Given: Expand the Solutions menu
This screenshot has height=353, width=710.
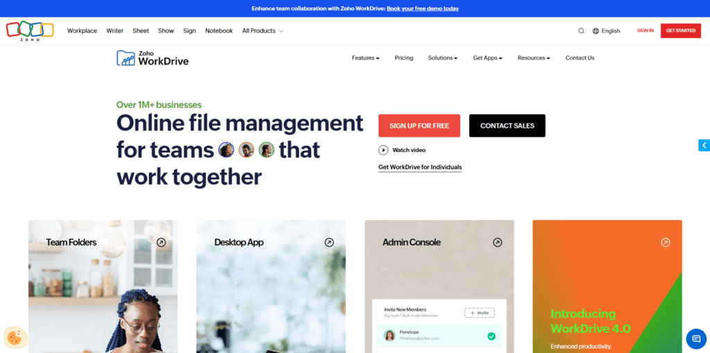Looking at the screenshot, I should click(x=443, y=58).
